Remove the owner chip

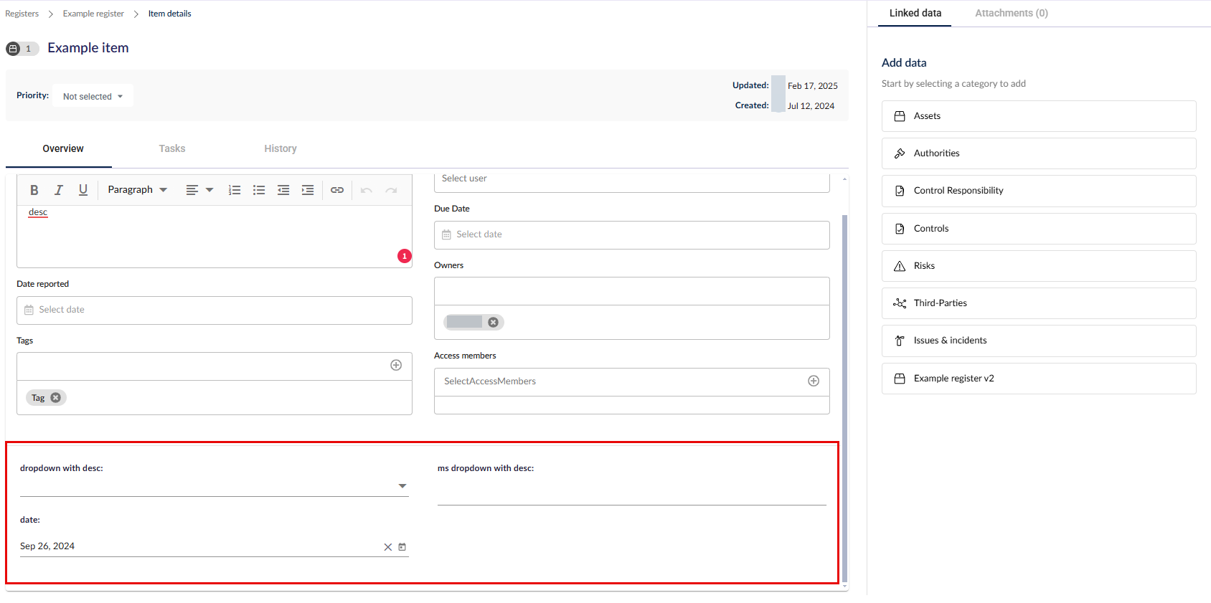pyautogui.click(x=493, y=323)
